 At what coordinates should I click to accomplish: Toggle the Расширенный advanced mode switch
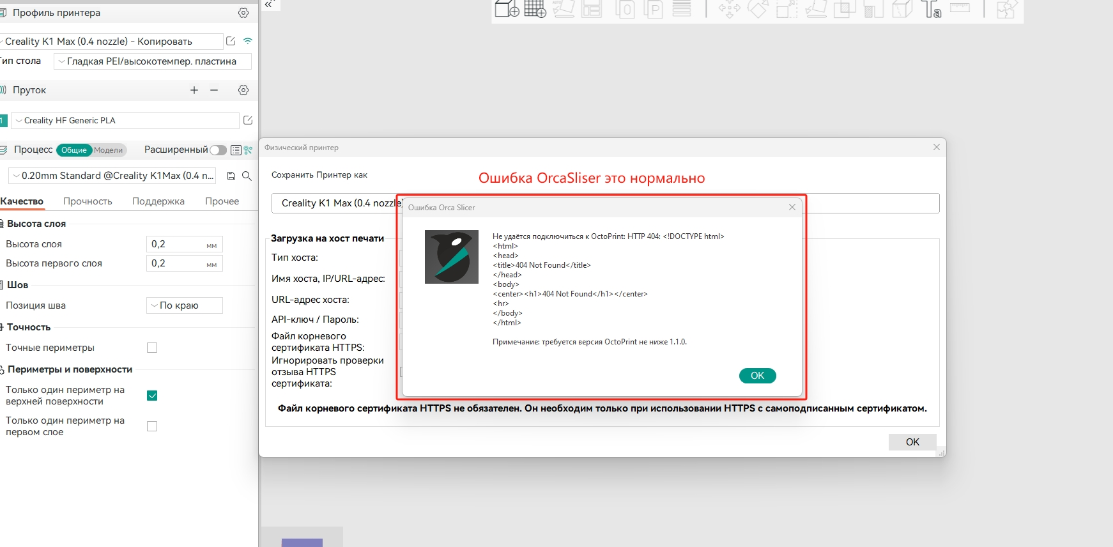218,150
